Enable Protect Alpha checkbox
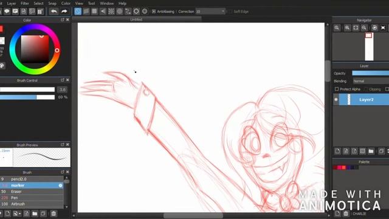 click(x=337, y=89)
